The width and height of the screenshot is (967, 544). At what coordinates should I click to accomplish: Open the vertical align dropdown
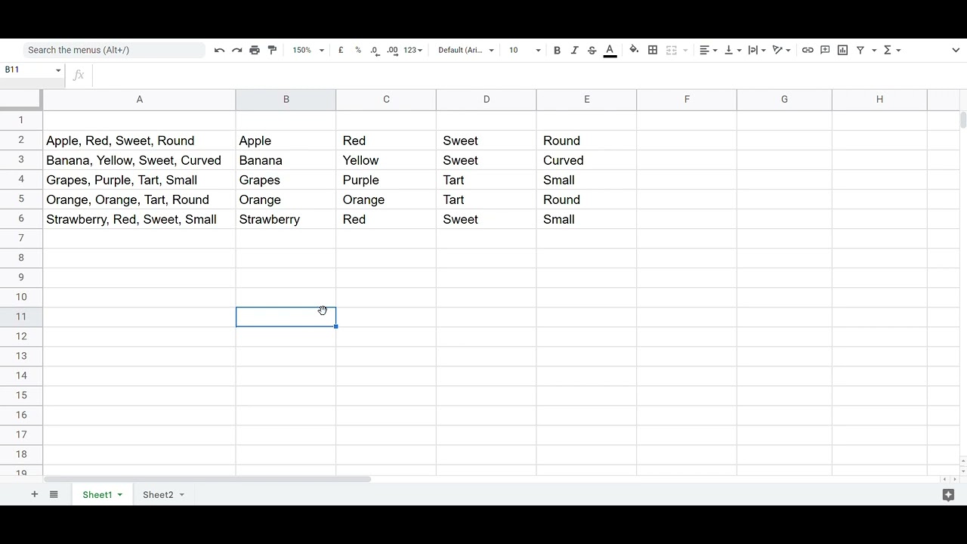[x=733, y=50]
